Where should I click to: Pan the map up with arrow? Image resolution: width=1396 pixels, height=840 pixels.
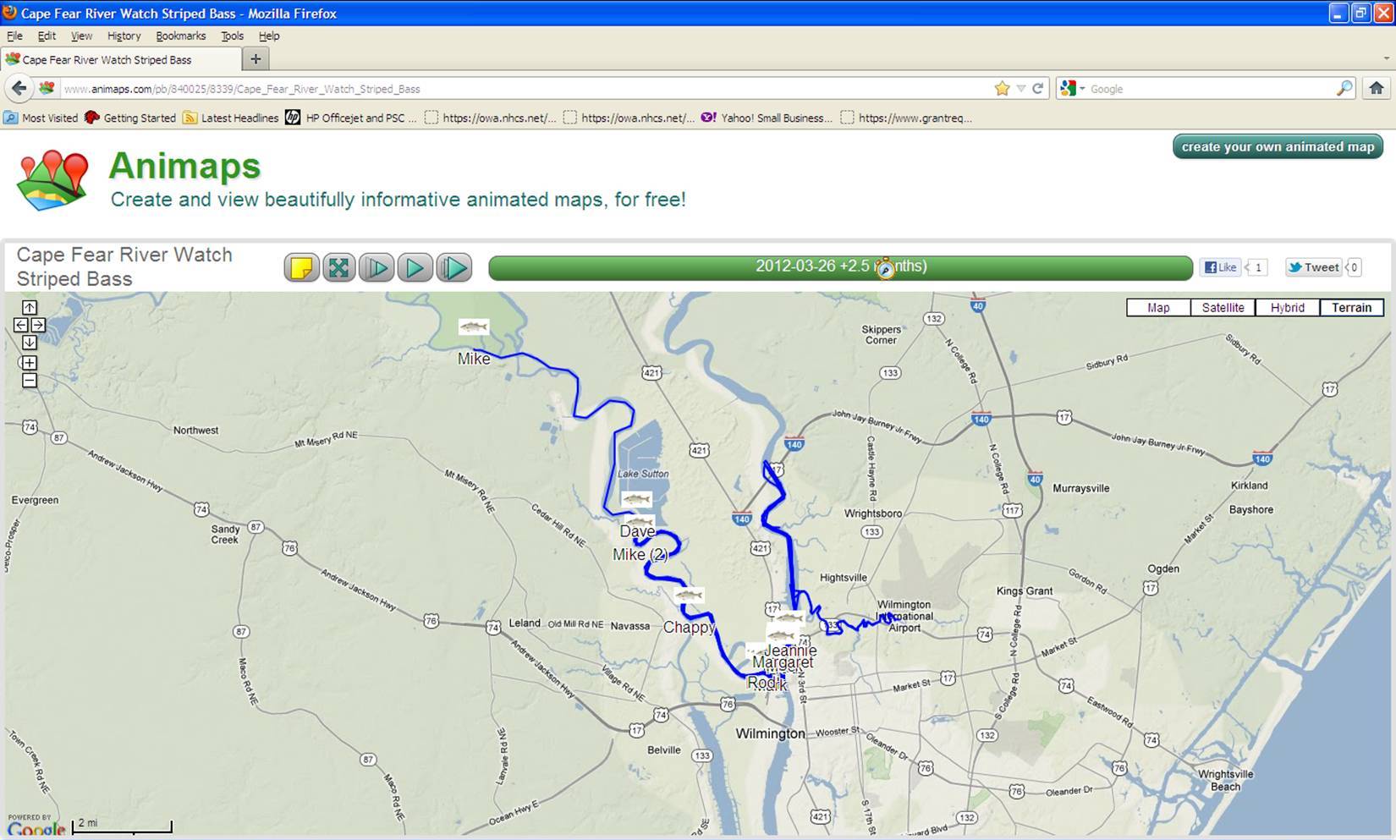click(x=30, y=308)
